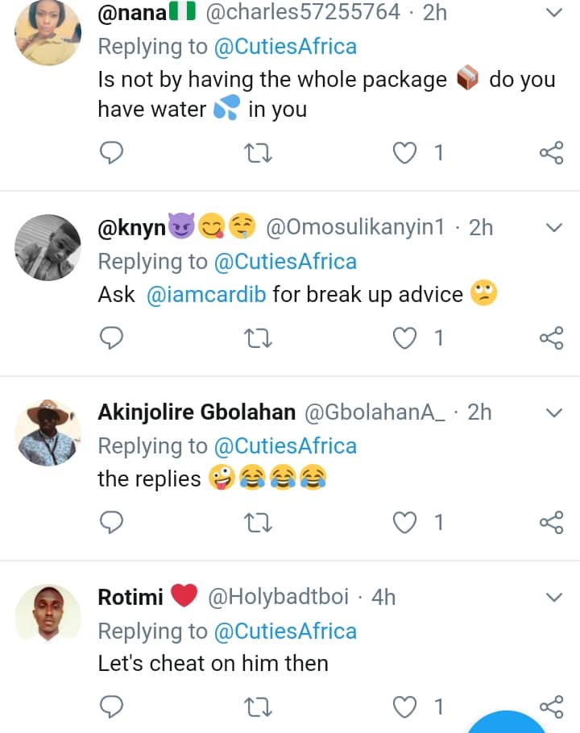Viewport: 580px width, 733px height.
Task: View Akinjolire Gbolahan's profile picture
Action: pyautogui.click(x=48, y=432)
